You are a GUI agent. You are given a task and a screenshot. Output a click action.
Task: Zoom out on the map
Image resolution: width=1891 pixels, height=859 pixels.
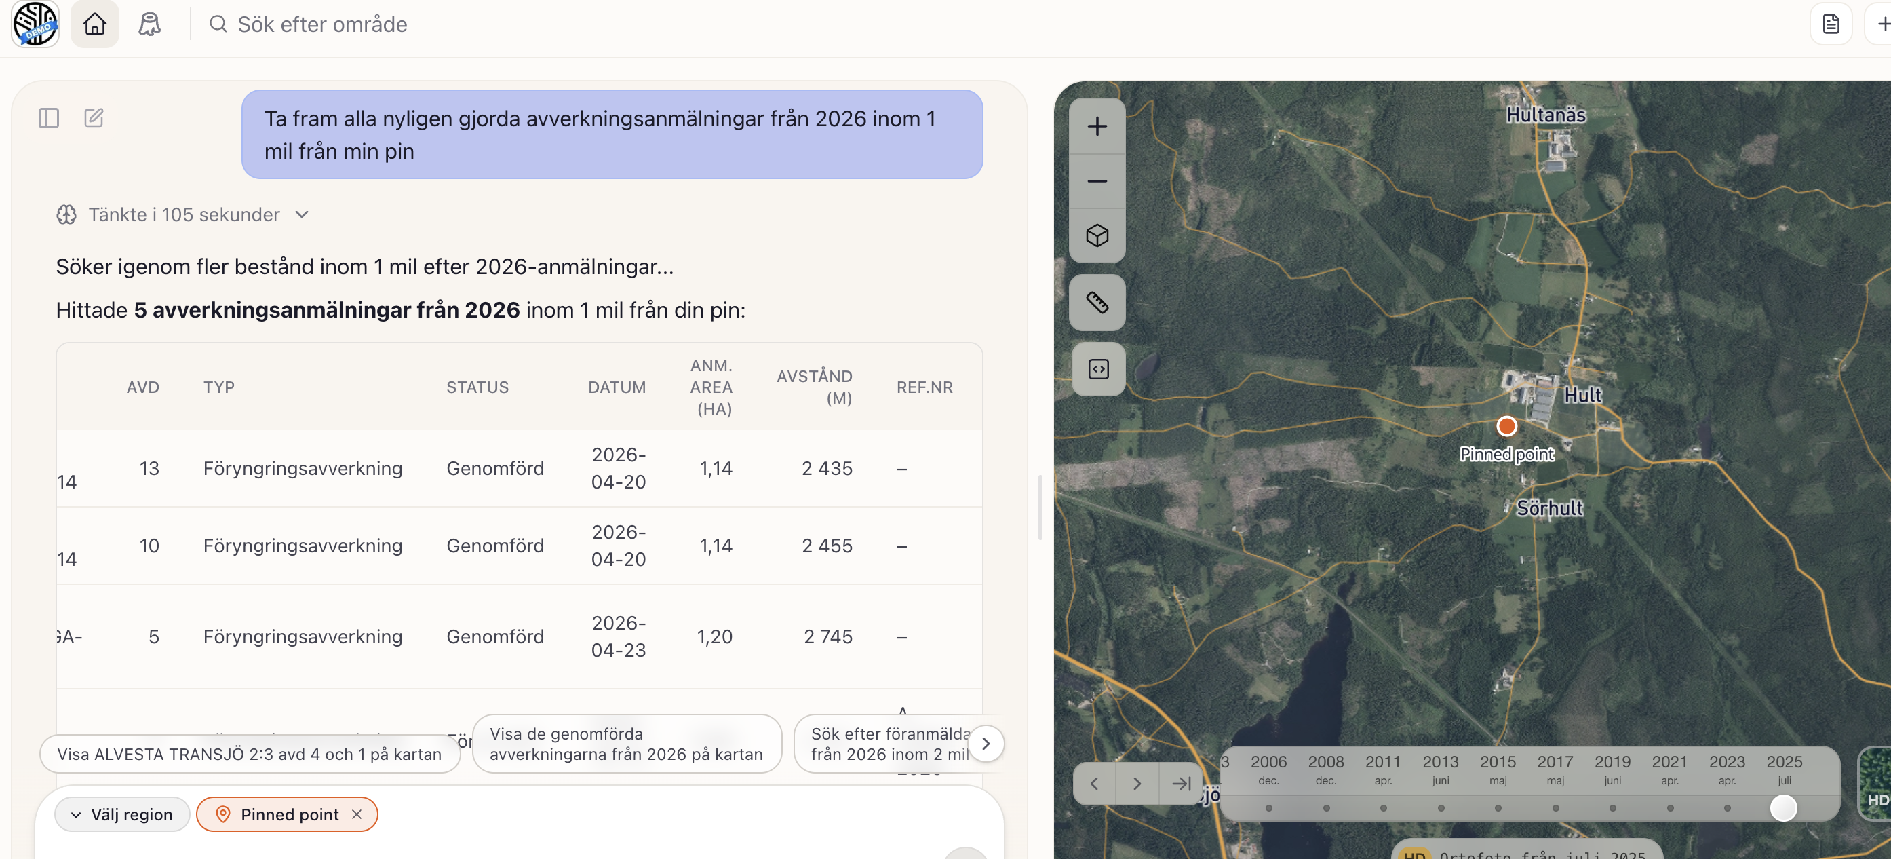coord(1097,180)
